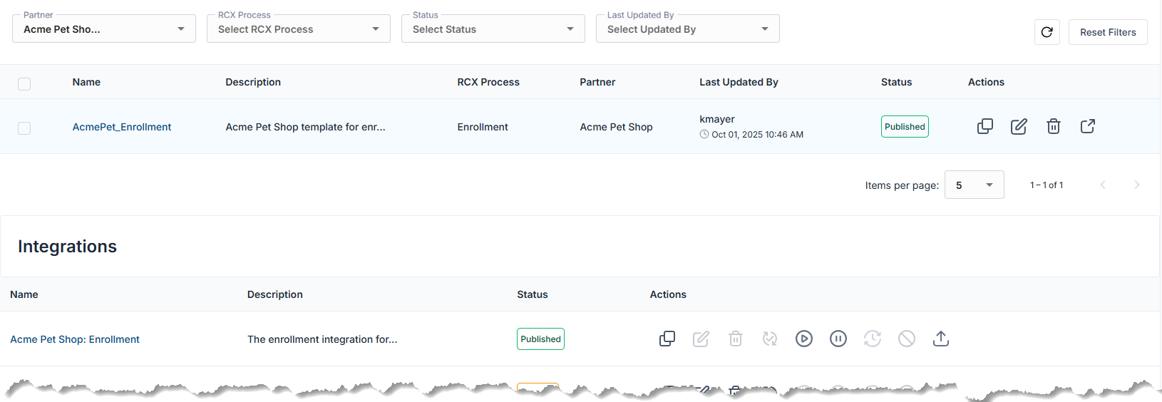Open the Status filter dropdown
Viewport: 1162px width, 402px height.
[493, 29]
